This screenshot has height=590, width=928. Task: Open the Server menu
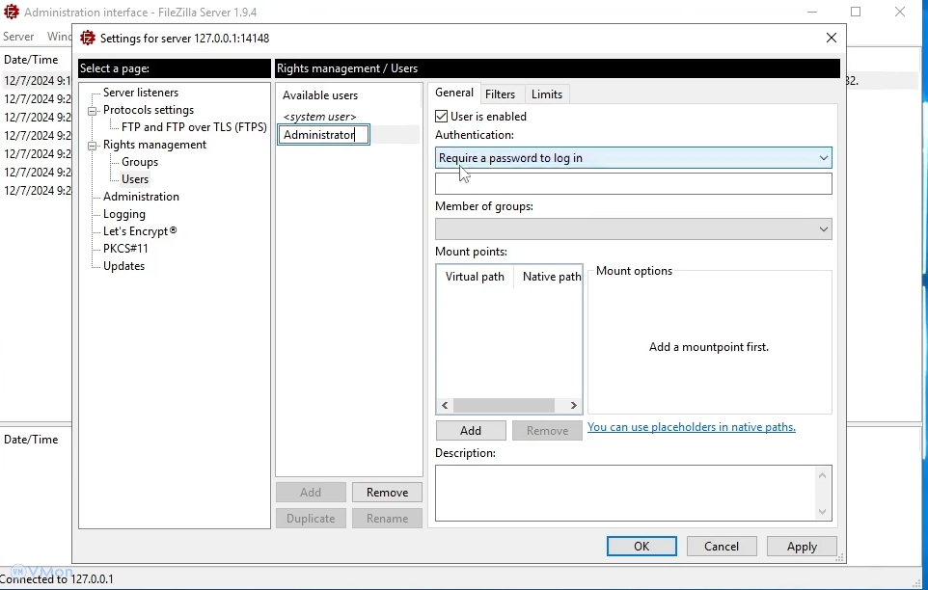[18, 37]
